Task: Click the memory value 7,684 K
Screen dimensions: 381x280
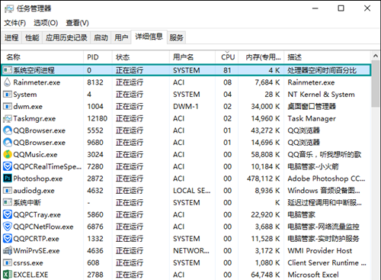Action: (x=267, y=82)
